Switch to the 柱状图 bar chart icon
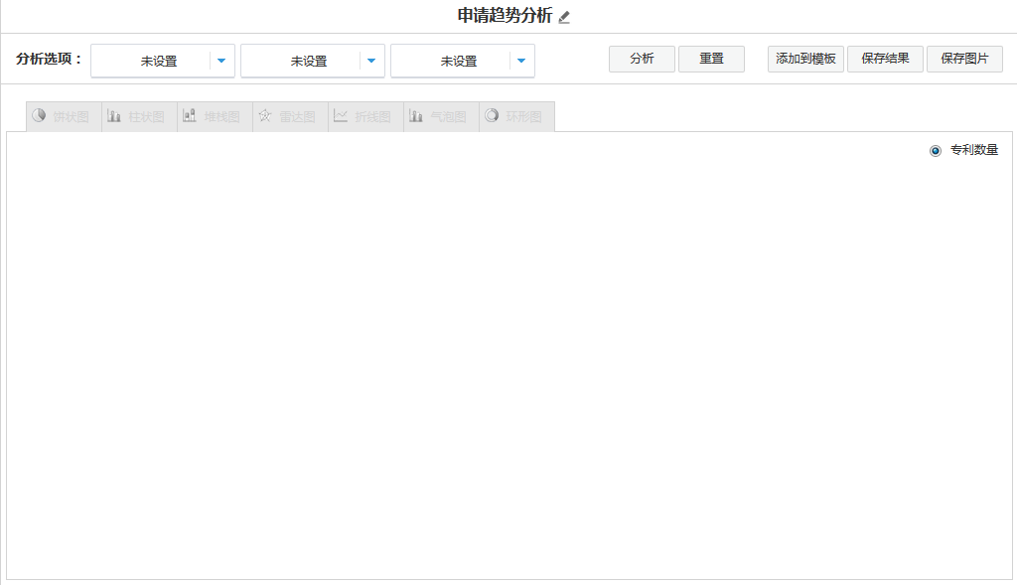 pyautogui.click(x=114, y=116)
